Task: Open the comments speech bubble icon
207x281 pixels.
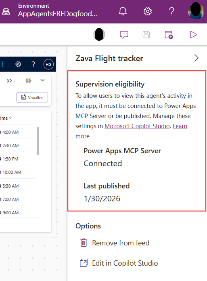Action: [x=124, y=35]
